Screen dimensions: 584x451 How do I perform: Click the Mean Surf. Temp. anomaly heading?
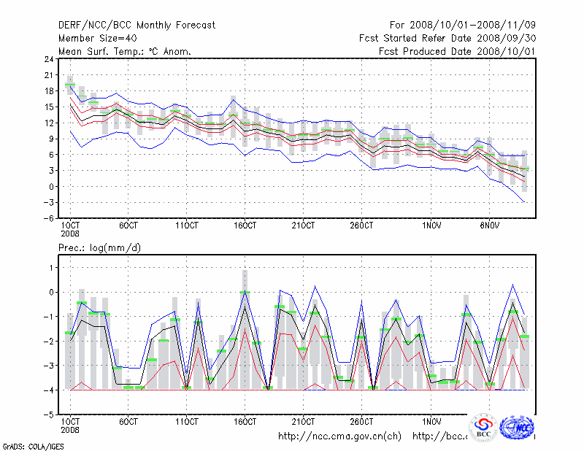pyautogui.click(x=124, y=52)
